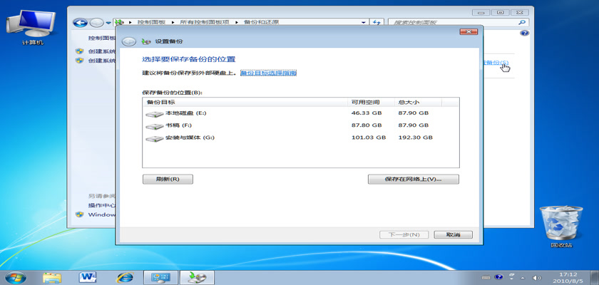This screenshot has height=285, width=599.
Task: Select the 安装与媒体 (G:) drive row
Action: click(189, 138)
